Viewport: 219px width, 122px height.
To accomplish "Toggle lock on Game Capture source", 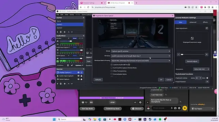I will pos(82,79).
